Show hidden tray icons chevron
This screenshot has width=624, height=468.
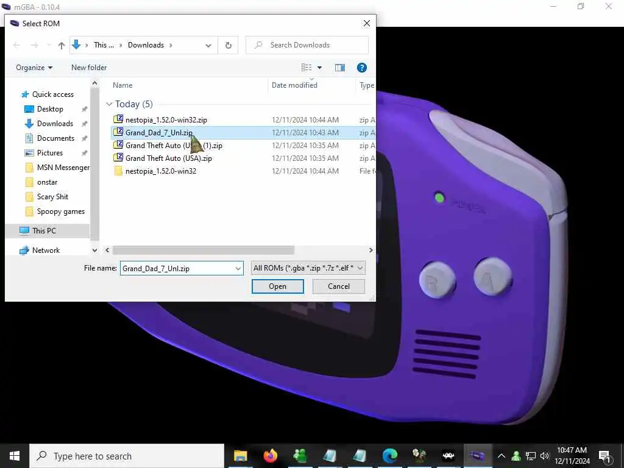pyautogui.click(x=502, y=456)
